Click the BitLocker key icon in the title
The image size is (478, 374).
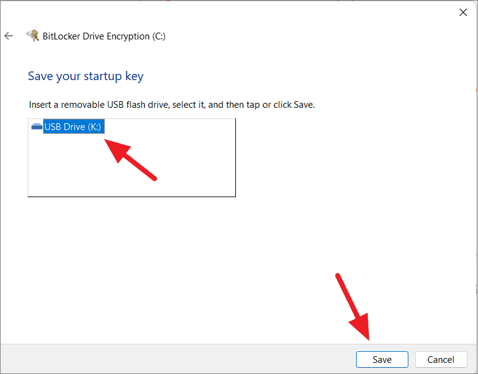[x=33, y=36]
